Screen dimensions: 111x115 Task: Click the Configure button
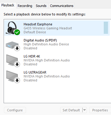click(15, 110)
